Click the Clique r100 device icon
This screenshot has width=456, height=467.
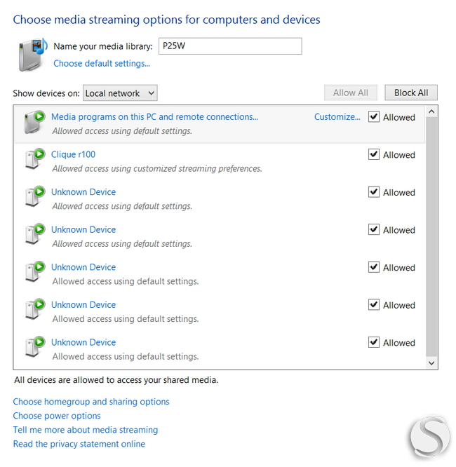point(34,158)
